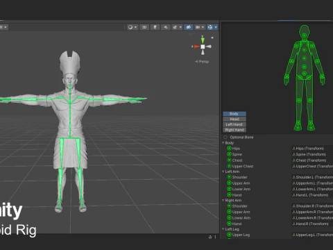The image size is (333, 250).
Task: Select the UpperArm.L Transform field
Action: [312, 183]
